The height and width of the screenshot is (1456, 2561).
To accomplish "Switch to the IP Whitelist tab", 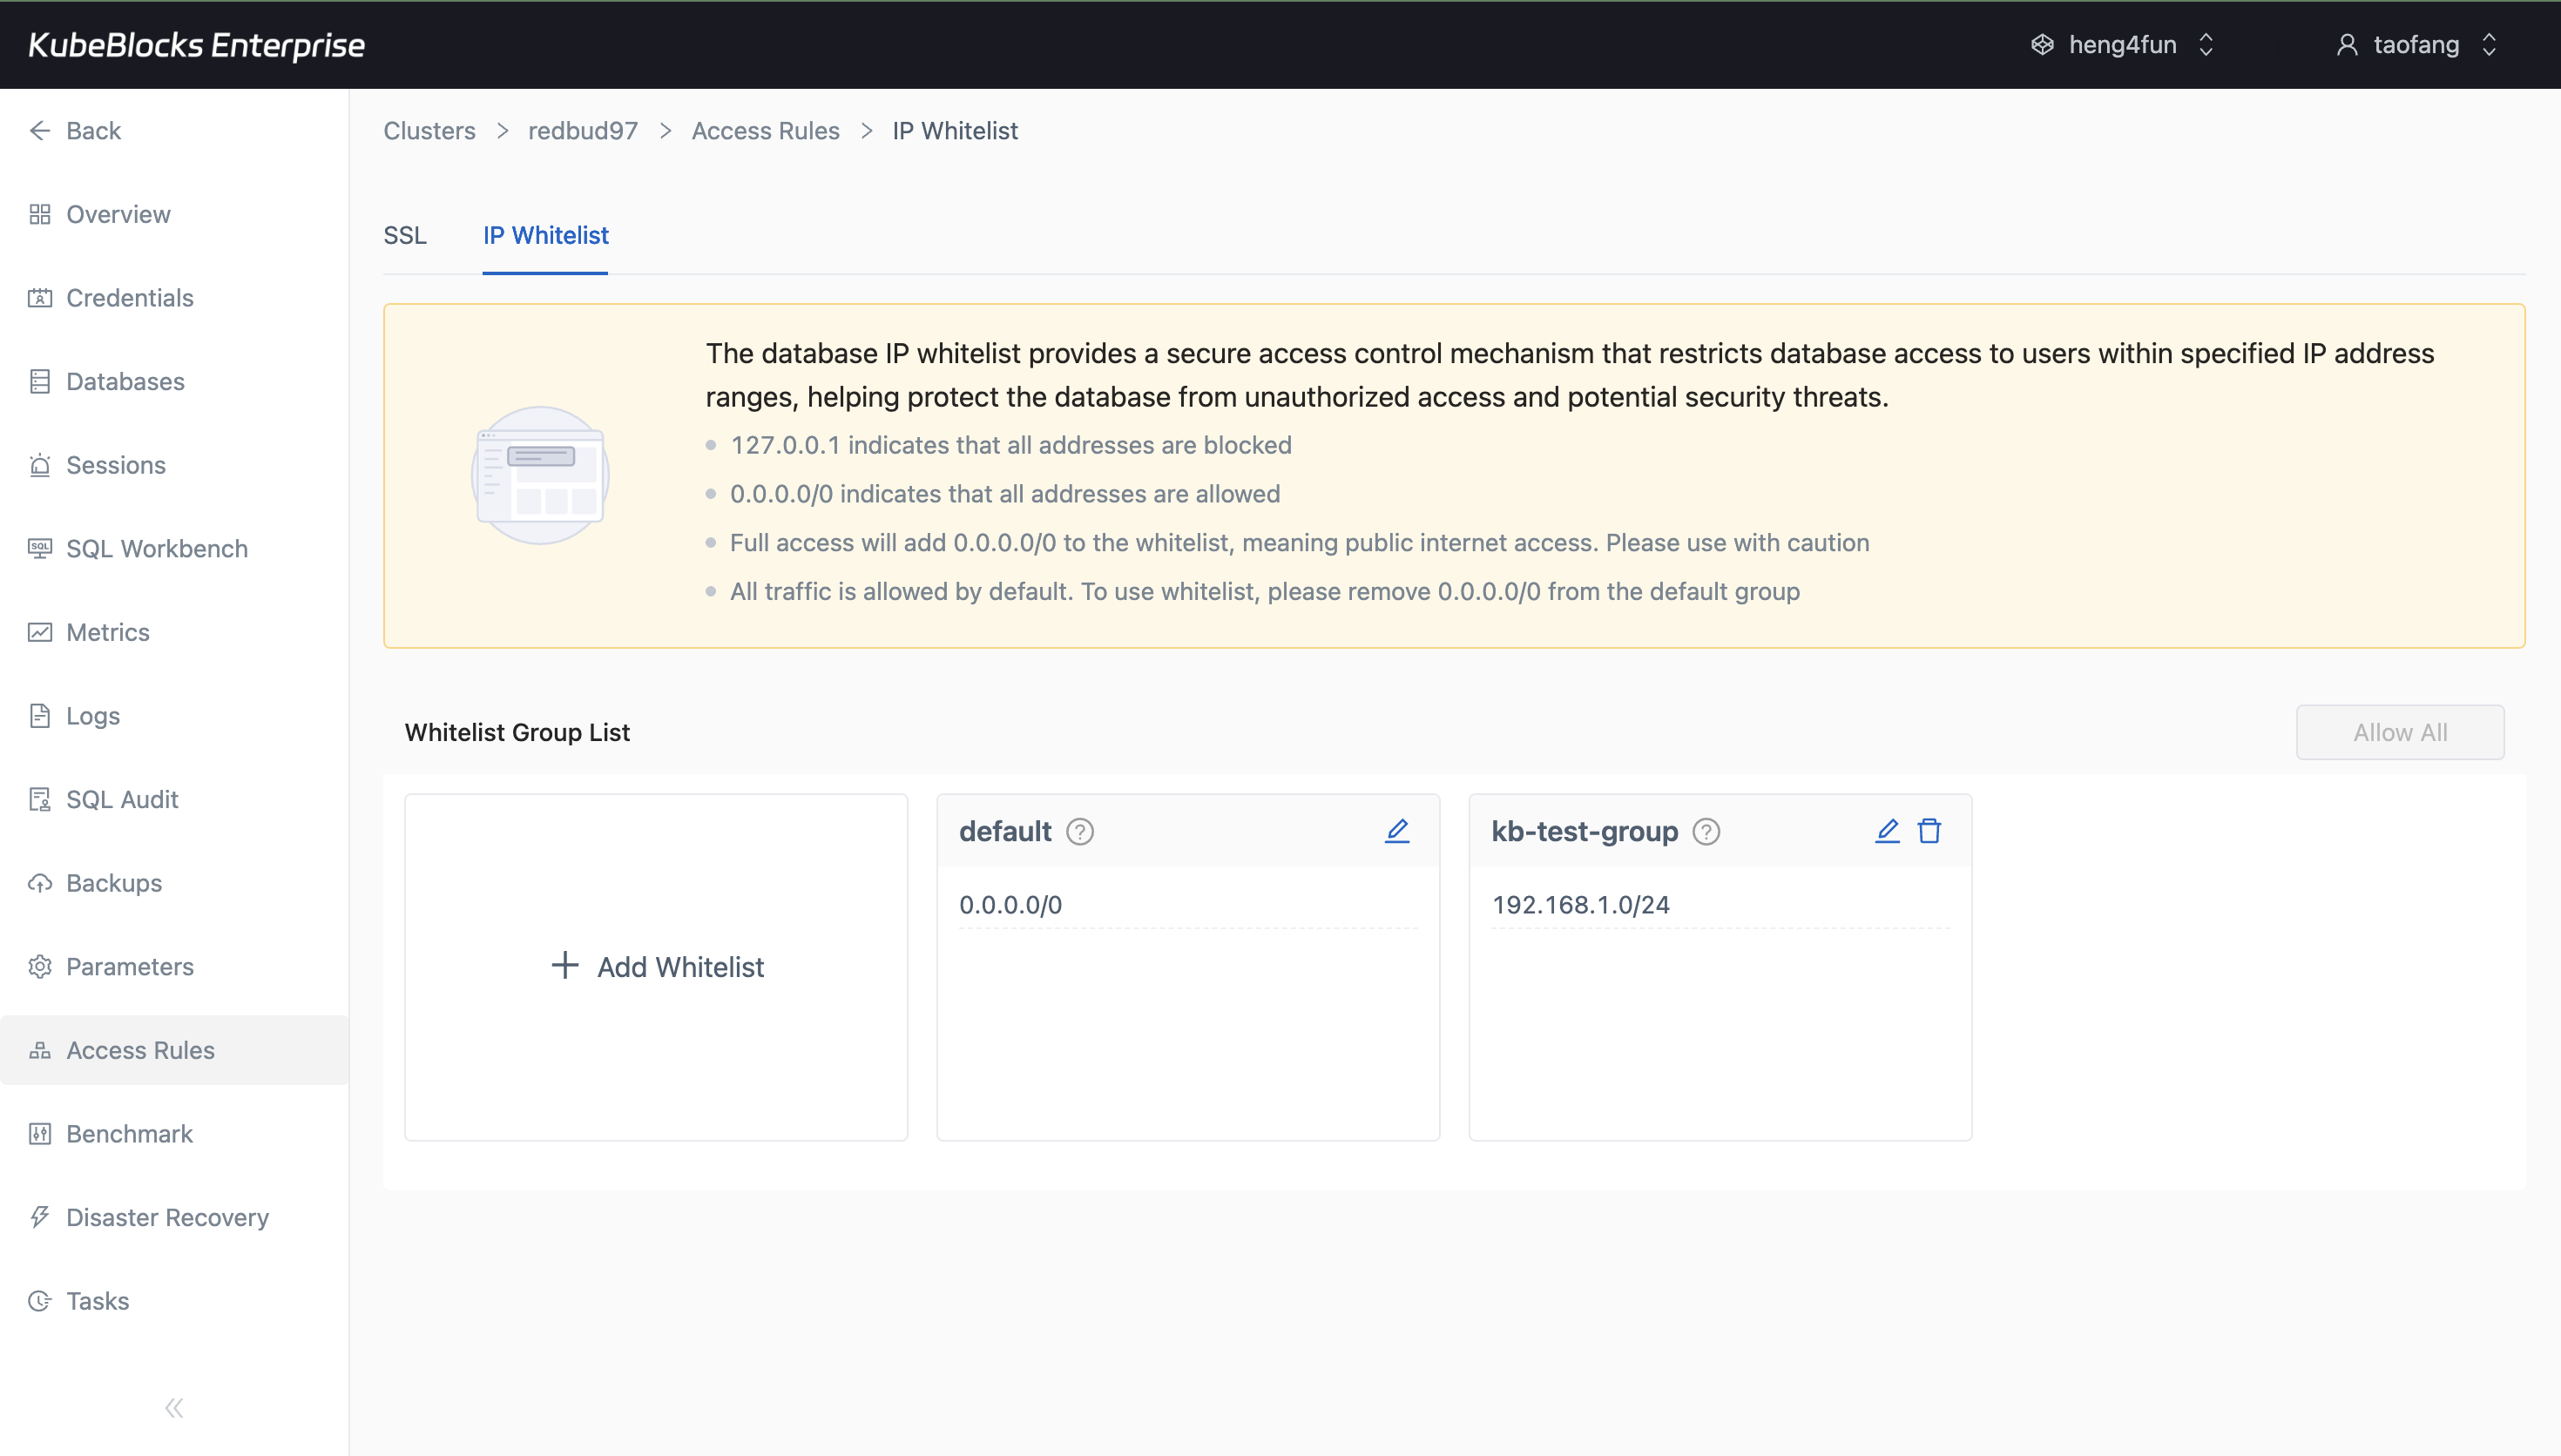I will tap(545, 235).
